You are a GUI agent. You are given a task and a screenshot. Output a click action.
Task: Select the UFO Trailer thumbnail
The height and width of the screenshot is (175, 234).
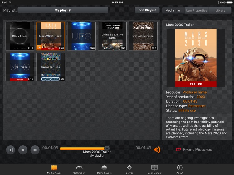click(20, 67)
